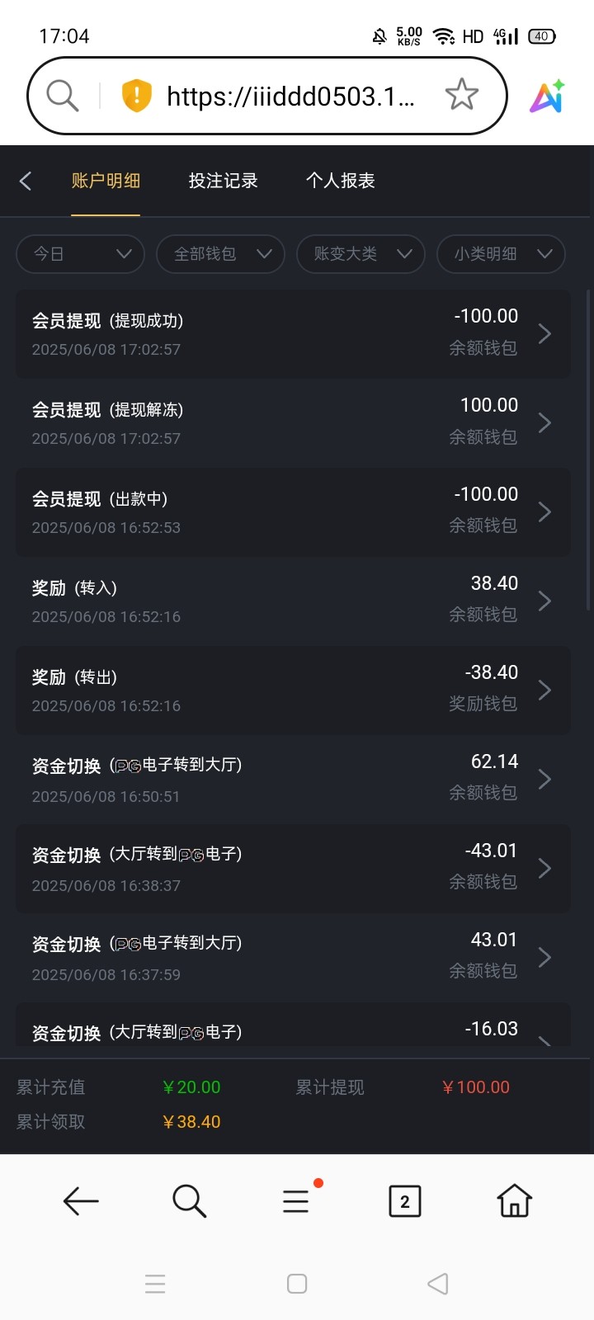Open the browser tabs switcher

pos(404,1200)
